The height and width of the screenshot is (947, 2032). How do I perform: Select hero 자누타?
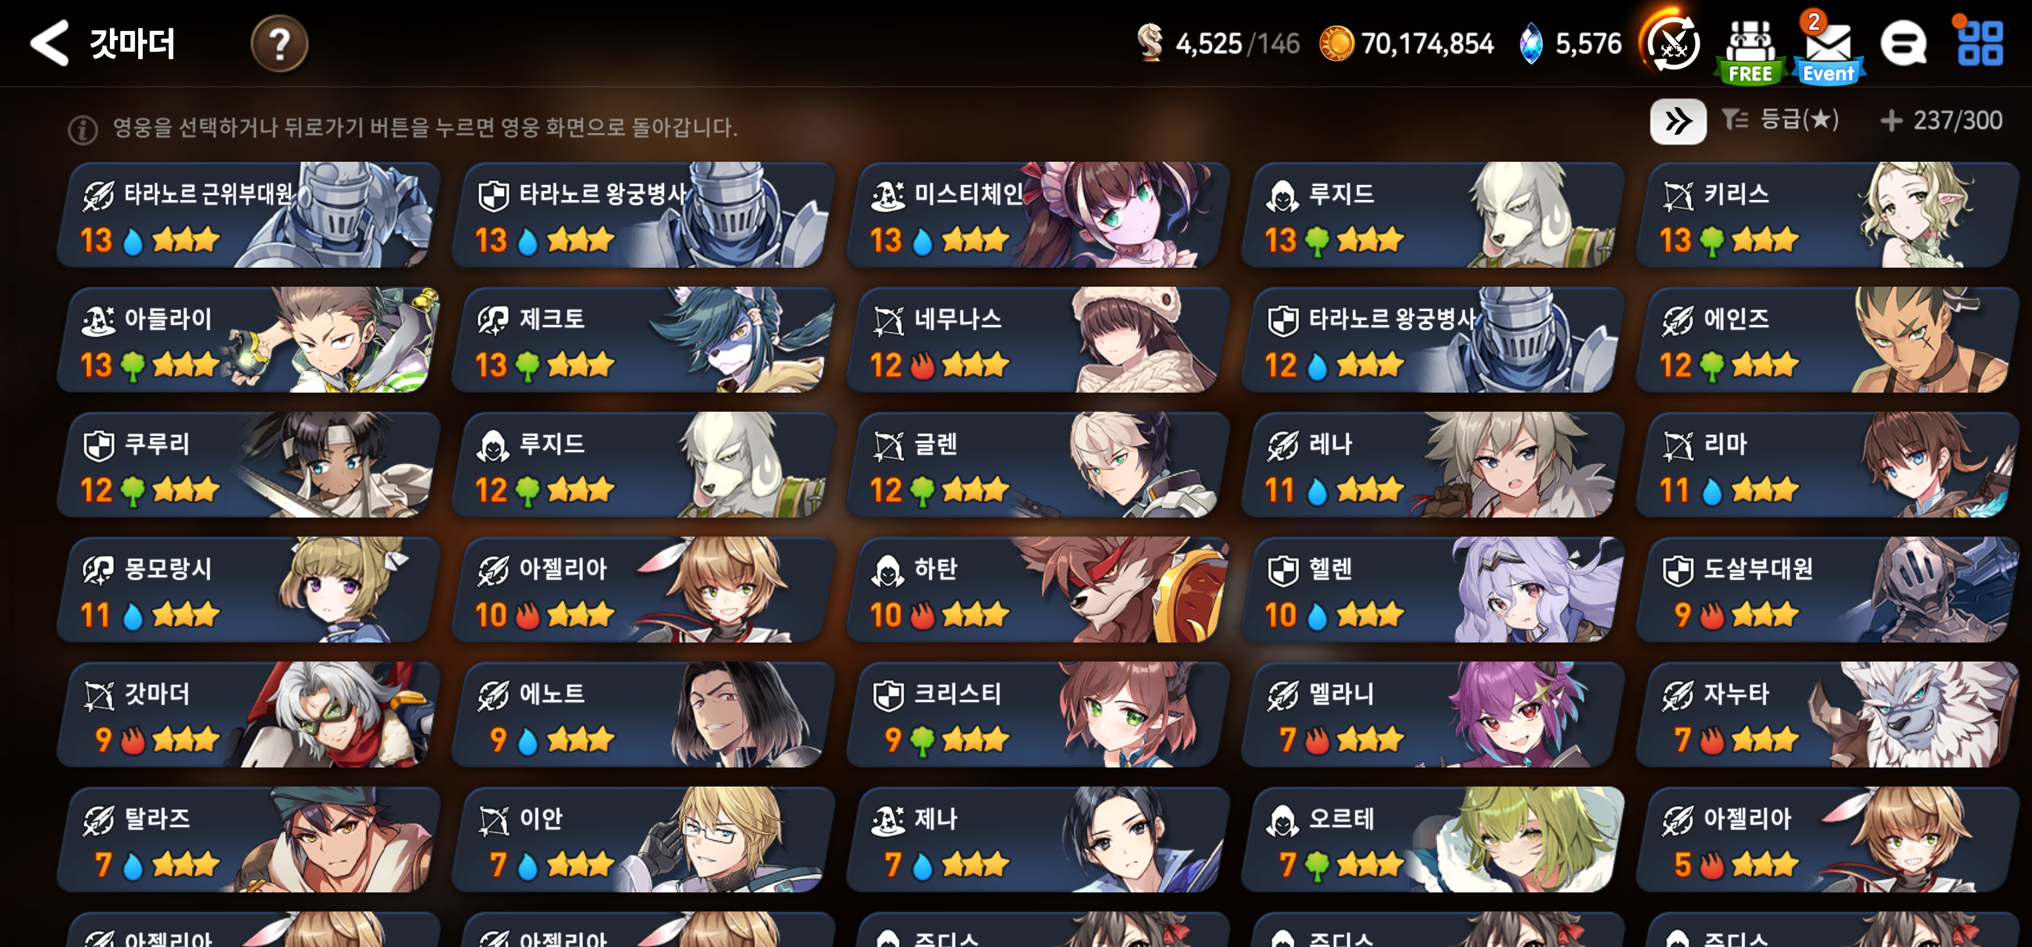[x=1827, y=714]
